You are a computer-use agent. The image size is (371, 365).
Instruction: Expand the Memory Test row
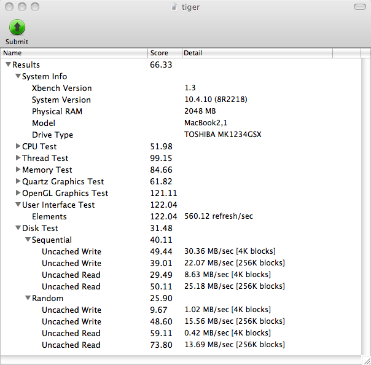[x=18, y=169]
